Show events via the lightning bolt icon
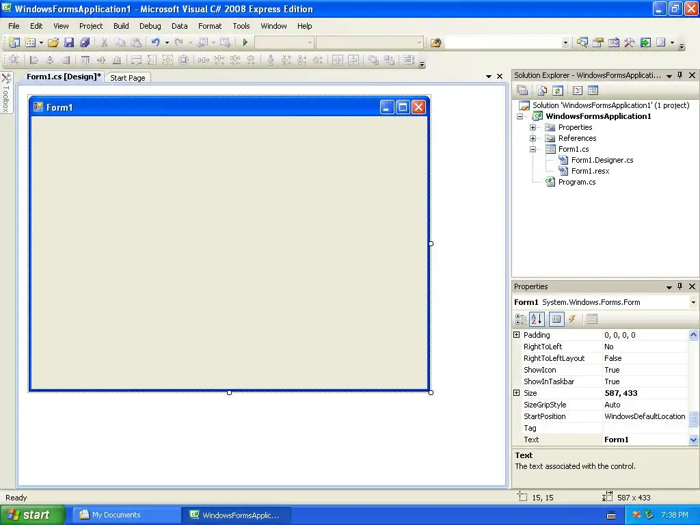 click(572, 319)
